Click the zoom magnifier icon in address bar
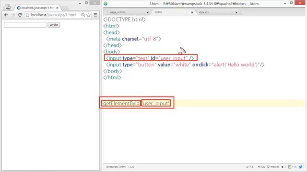The image size is (307, 172). [83, 15]
